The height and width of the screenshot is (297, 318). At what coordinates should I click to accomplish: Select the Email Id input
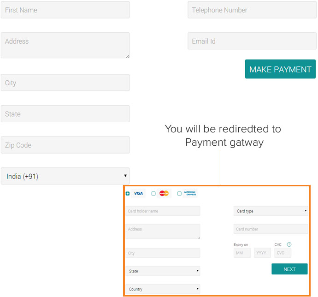pos(252,41)
